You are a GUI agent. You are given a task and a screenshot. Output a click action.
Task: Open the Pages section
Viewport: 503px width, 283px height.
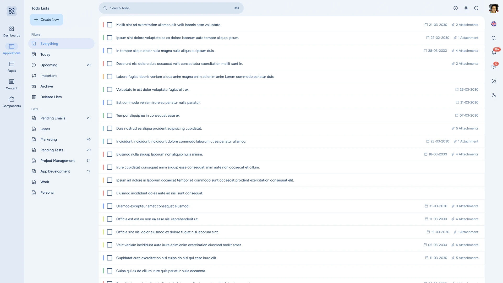[12, 67]
